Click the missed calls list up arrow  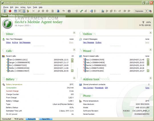pos(148,59)
